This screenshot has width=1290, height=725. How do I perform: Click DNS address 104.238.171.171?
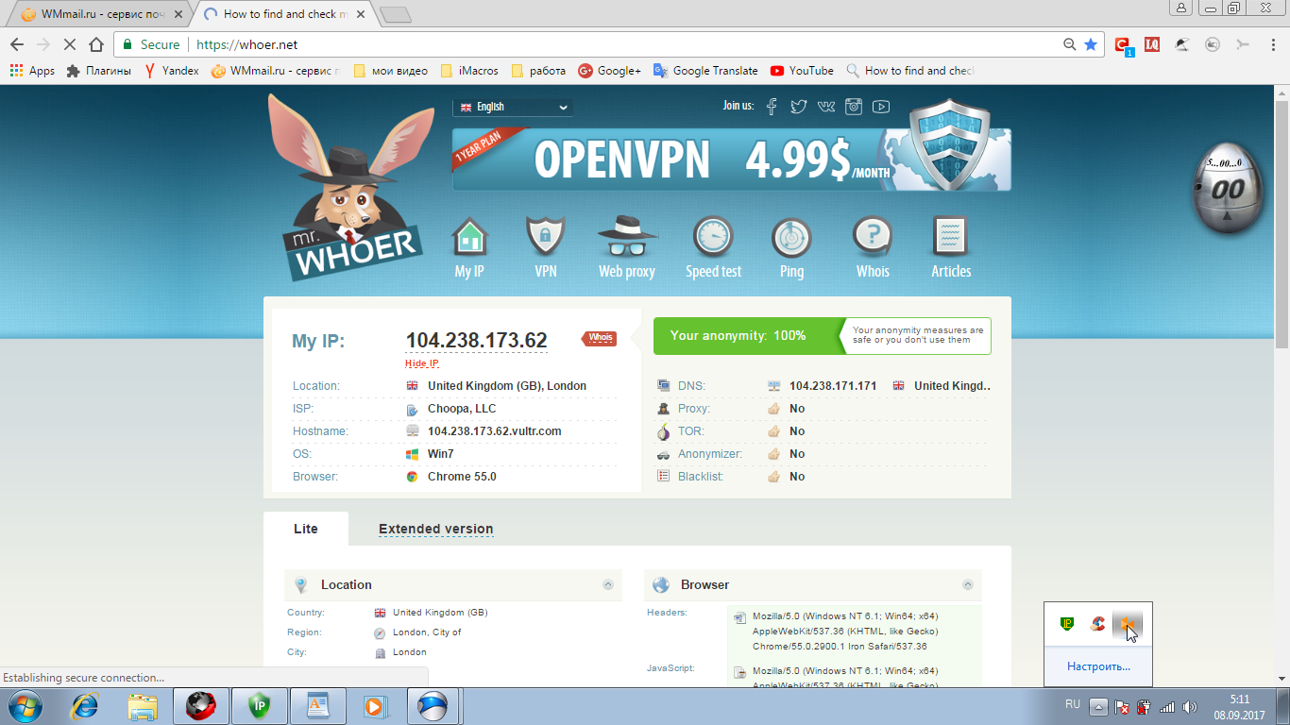[833, 386]
